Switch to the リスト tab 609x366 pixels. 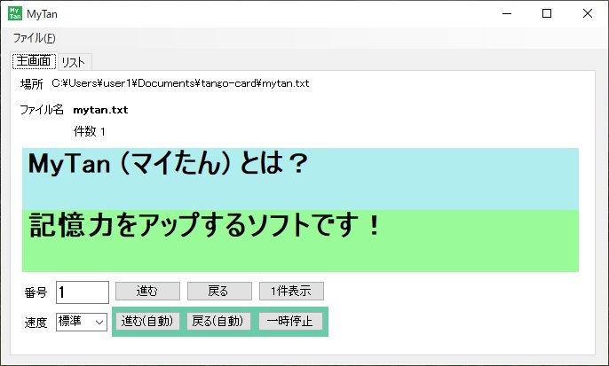pyautogui.click(x=75, y=62)
